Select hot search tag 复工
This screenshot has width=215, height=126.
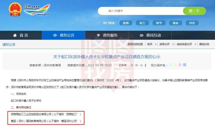pos(142,23)
